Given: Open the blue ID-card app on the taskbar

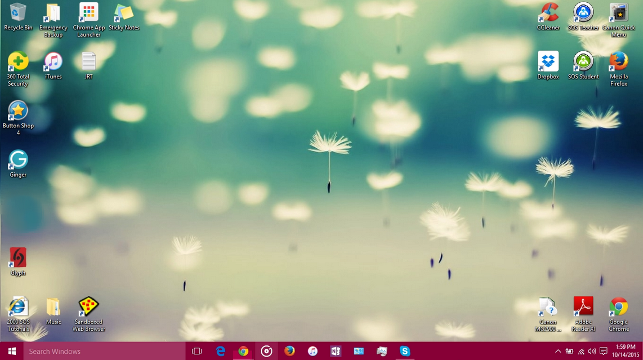Looking at the screenshot, I should (359, 352).
